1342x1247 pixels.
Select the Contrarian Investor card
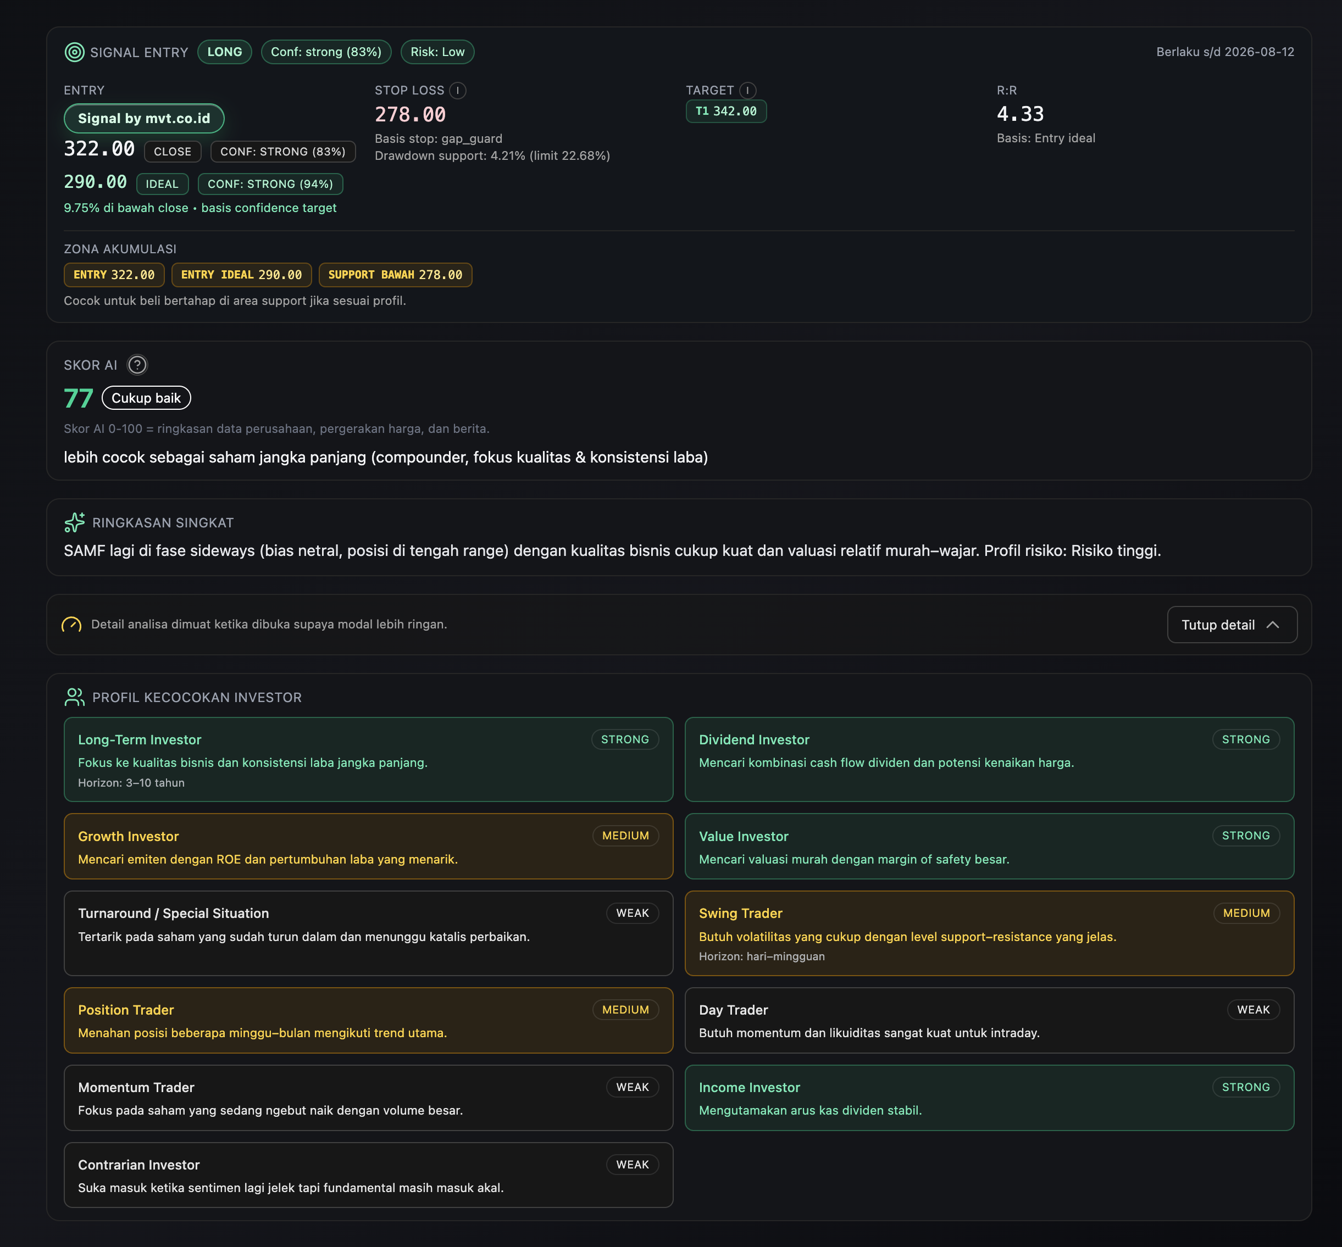(x=368, y=1175)
